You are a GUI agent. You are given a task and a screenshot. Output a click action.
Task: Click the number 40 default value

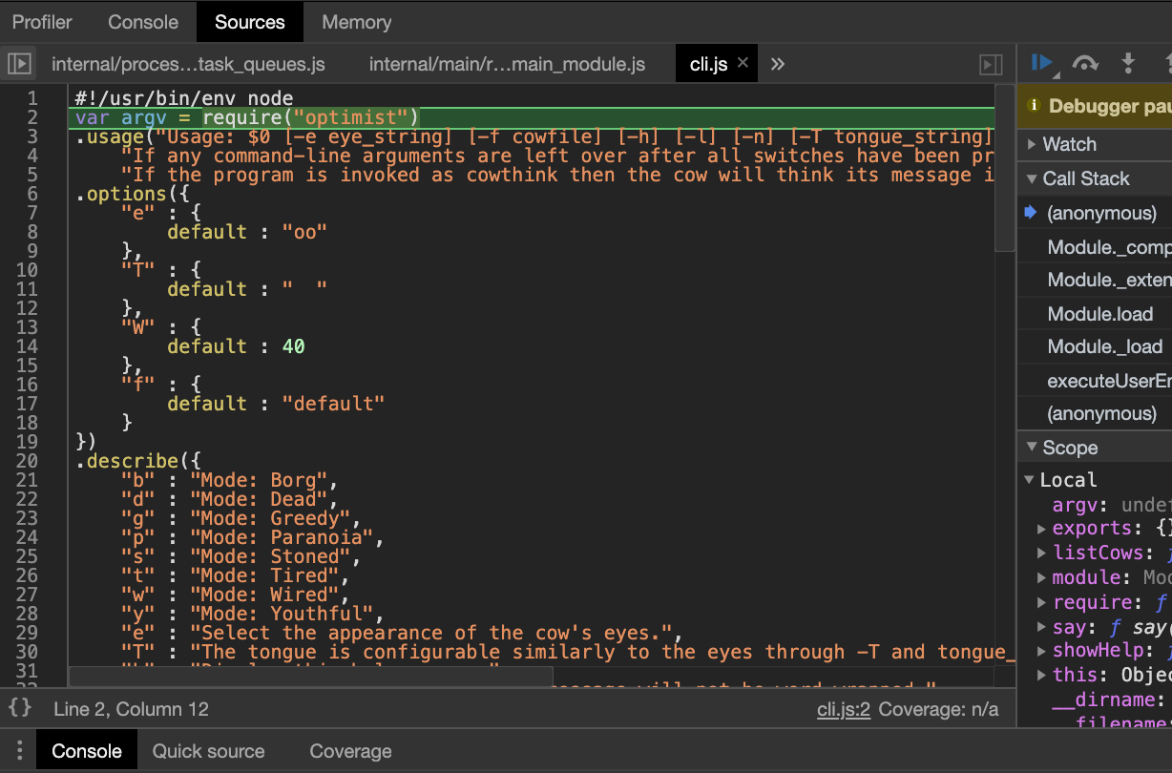coord(293,346)
